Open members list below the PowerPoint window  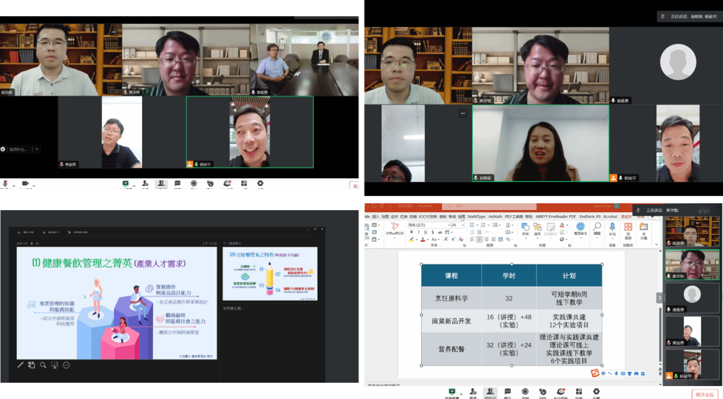coord(490,392)
